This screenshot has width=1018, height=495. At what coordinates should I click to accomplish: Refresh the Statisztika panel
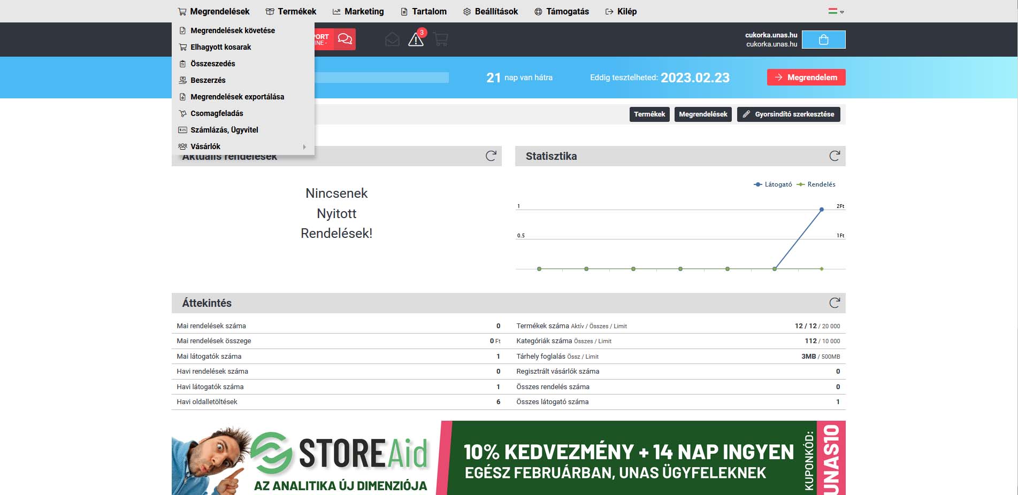pyautogui.click(x=834, y=156)
